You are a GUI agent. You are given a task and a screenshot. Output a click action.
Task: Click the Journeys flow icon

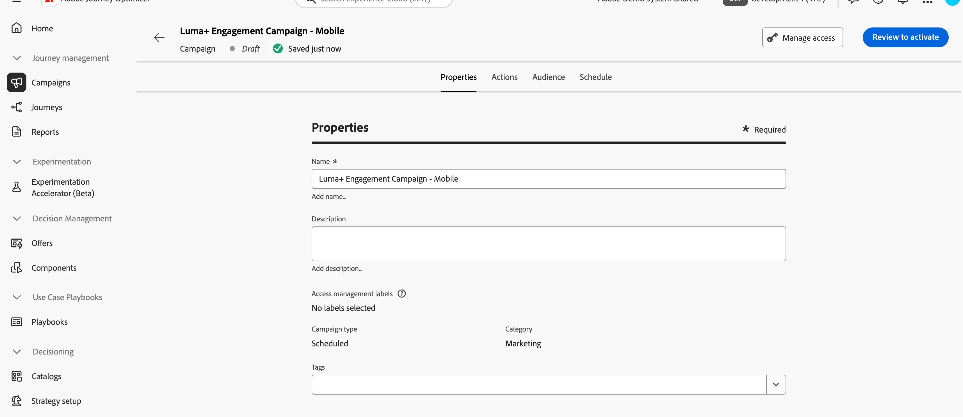tap(17, 107)
